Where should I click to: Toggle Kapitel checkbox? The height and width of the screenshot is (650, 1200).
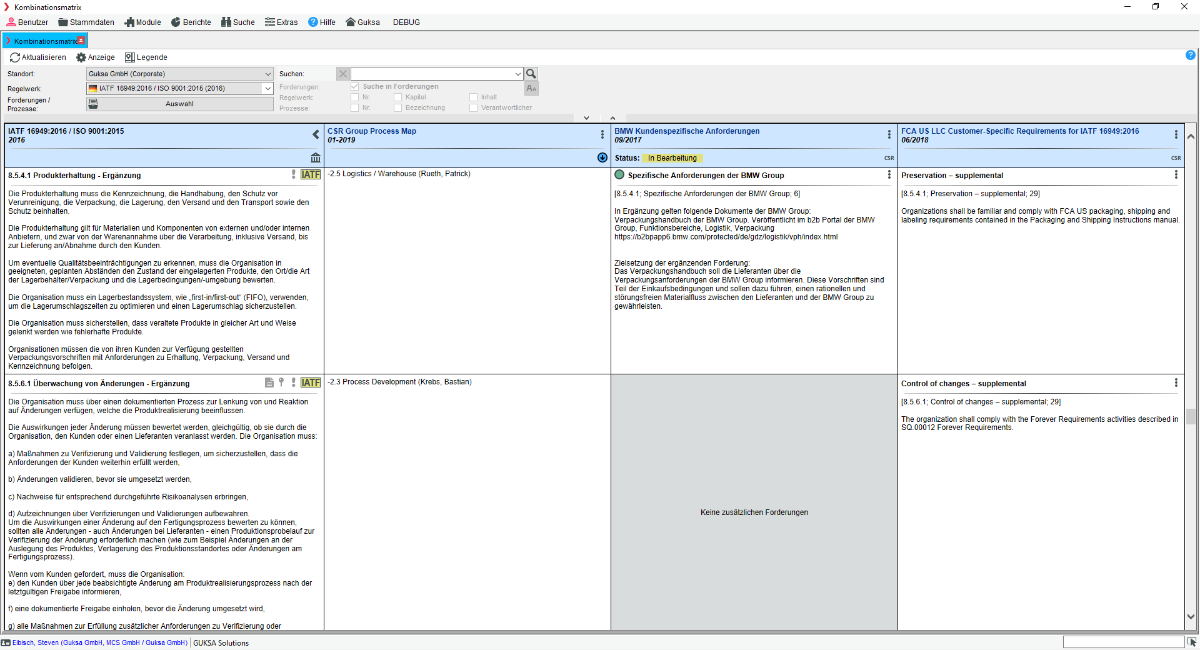click(398, 97)
